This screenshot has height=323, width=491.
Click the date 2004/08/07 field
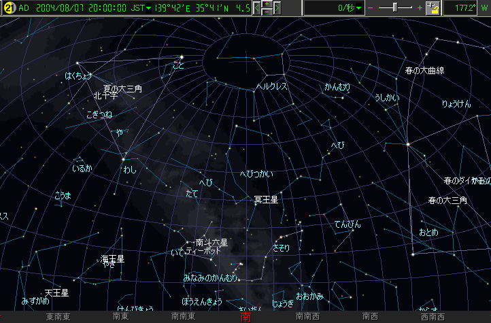pyautogui.click(x=56, y=8)
